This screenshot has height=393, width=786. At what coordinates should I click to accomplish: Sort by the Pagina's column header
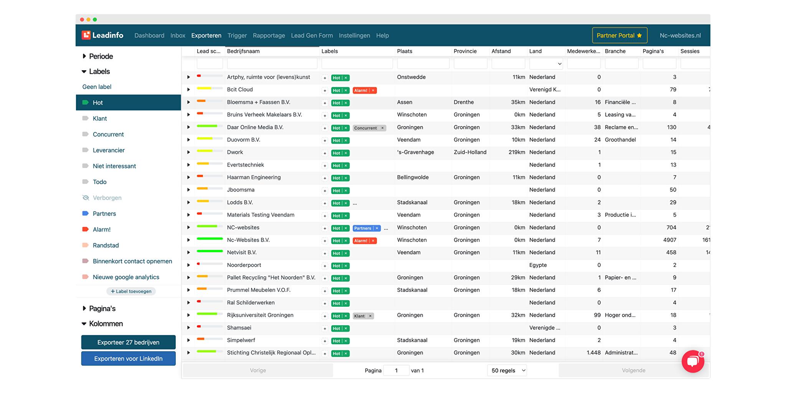coord(653,51)
